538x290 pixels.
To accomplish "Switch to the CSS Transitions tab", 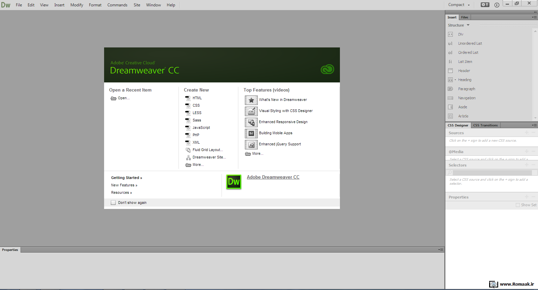I will pyautogui.click(x=485, y=125).
